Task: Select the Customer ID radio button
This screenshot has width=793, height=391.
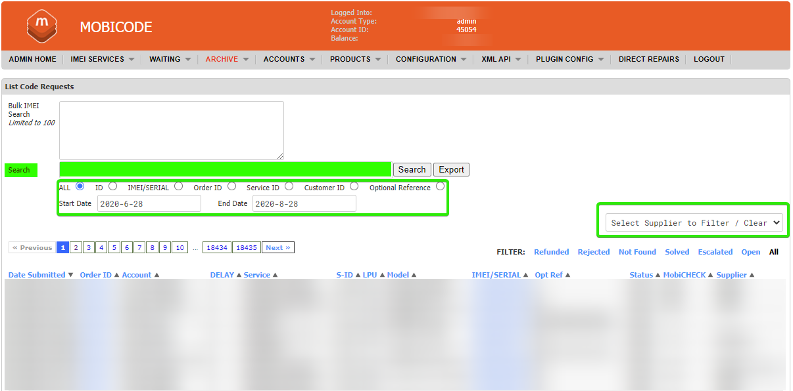Action: tap(354, 186)
